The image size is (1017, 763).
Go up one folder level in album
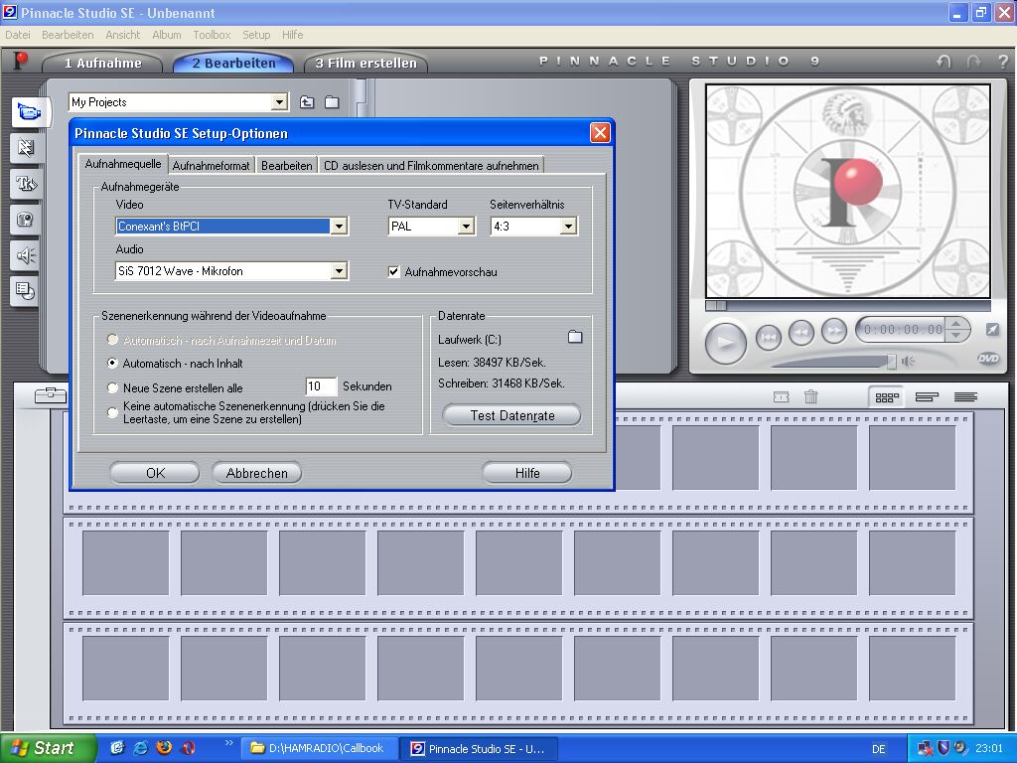point(307,102)
